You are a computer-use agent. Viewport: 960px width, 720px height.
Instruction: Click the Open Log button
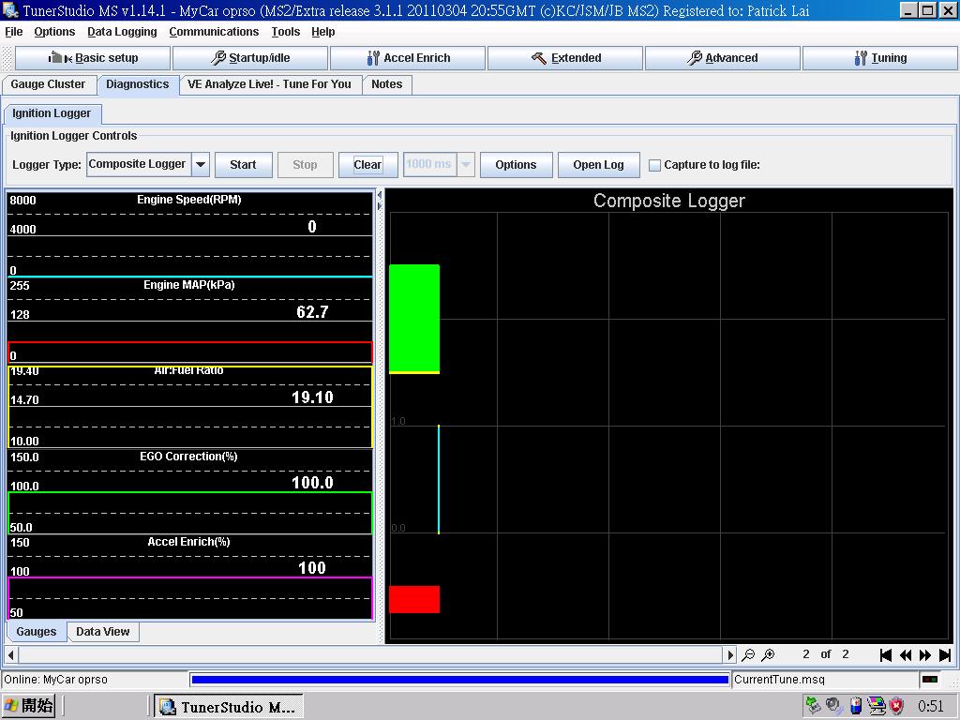(x=598, y=165)
